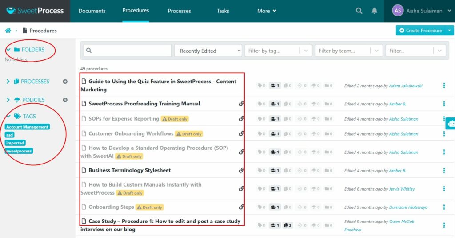Screen dimensions: 455x238
Task: Click link icon beside SweetProcess Proofreading Training Manual
Action: pyautogui.click(x=242, y=104)
